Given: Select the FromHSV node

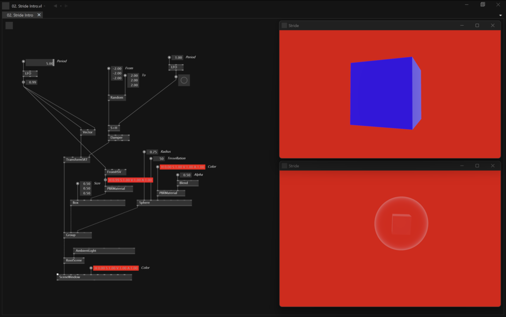Looking at the screenshot, I should 115,172.
